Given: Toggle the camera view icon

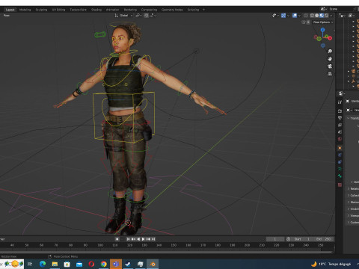Looking at the screenshot, I should click(330, 67).
